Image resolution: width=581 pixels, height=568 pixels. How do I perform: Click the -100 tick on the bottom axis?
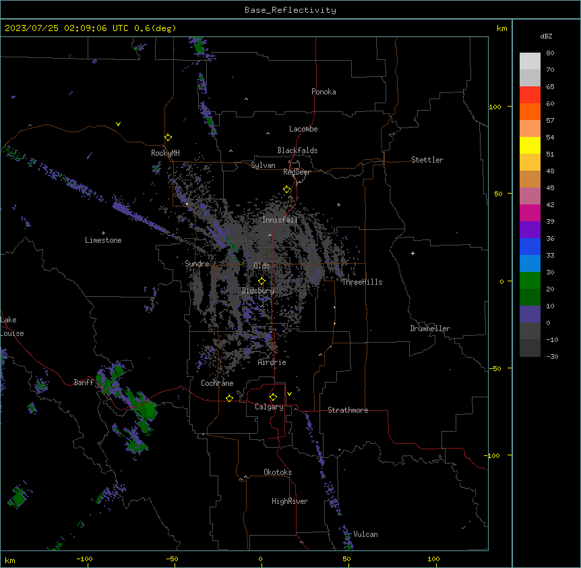point(84,559)
